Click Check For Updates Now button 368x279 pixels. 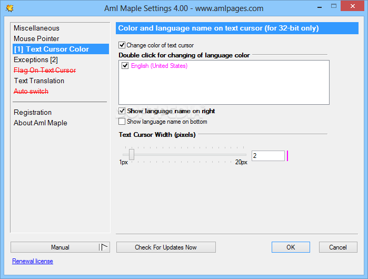point(166,247)
